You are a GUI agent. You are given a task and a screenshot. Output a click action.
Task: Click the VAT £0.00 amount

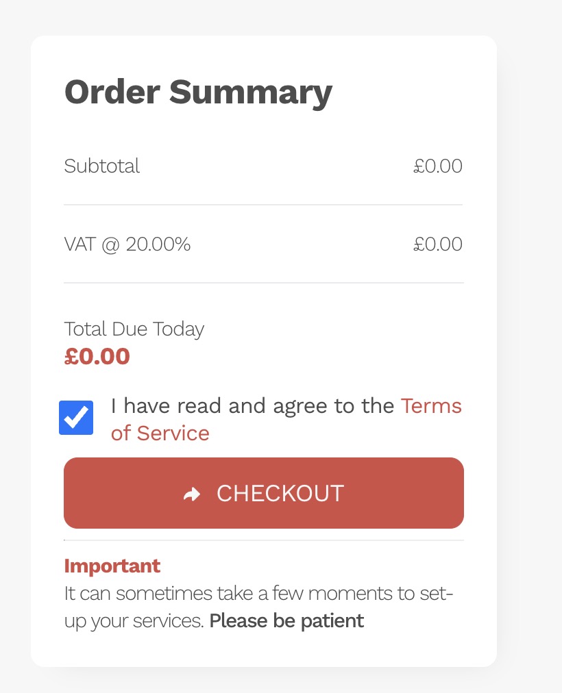(x=437, y=244)
